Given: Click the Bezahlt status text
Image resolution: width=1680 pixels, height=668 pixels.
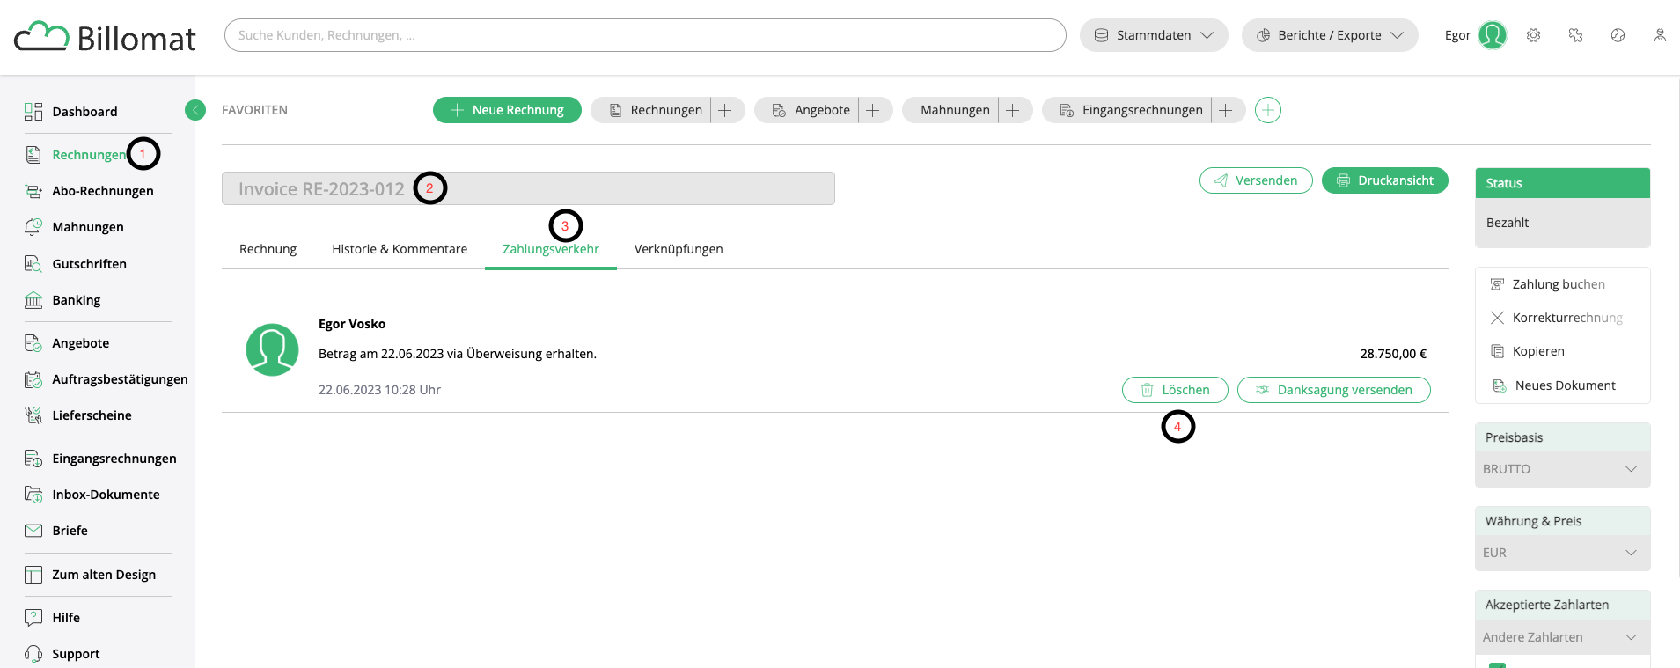Looking at the screenshot, I should tap(1508, 223).
